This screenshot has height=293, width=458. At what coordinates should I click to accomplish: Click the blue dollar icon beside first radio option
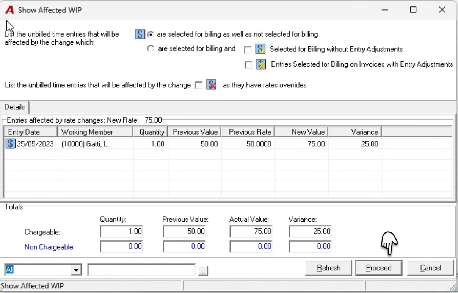[140, 34]
